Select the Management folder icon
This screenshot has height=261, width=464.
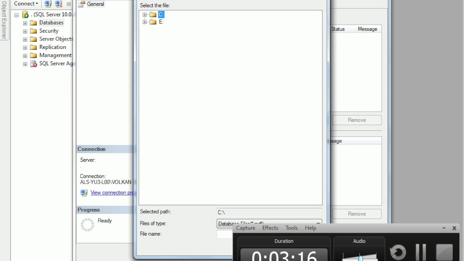click(33, 55)
